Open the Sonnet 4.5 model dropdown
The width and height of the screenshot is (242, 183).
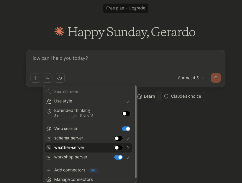click(191, 78)
